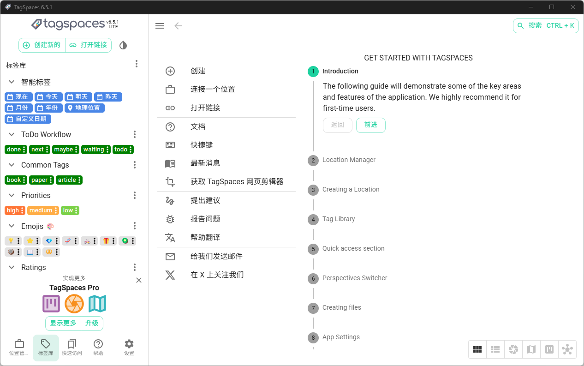The height and width of the screenshot is (366, 584).
Task: Open ToDo Workflow group options dots
Action: 135,134
